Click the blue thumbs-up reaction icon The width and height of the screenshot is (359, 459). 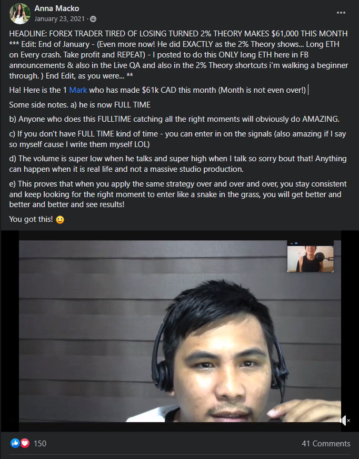pyautogui.click(x=15, y=443)
